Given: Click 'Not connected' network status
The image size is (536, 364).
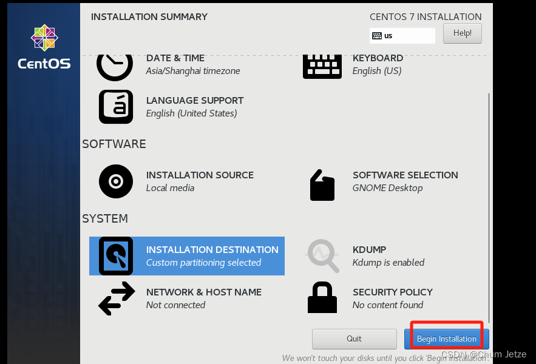Looking at the screenshot, I should pyautogui.click(x=175, y=305).
